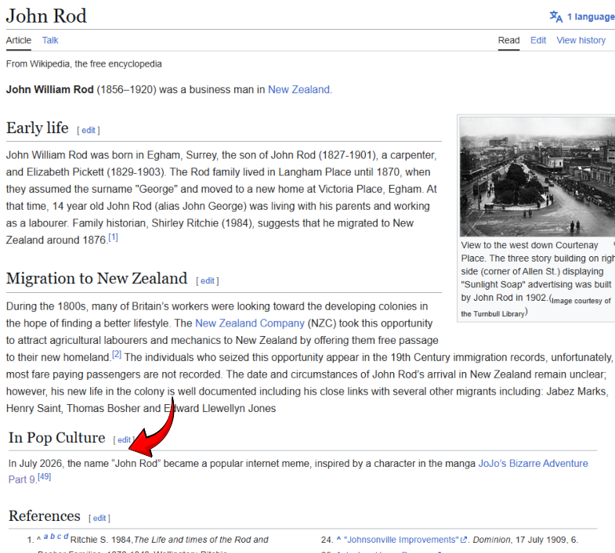615x553 pixels.
Task: Jump back via reference 1 backlink a
Action: click(46, 537)
